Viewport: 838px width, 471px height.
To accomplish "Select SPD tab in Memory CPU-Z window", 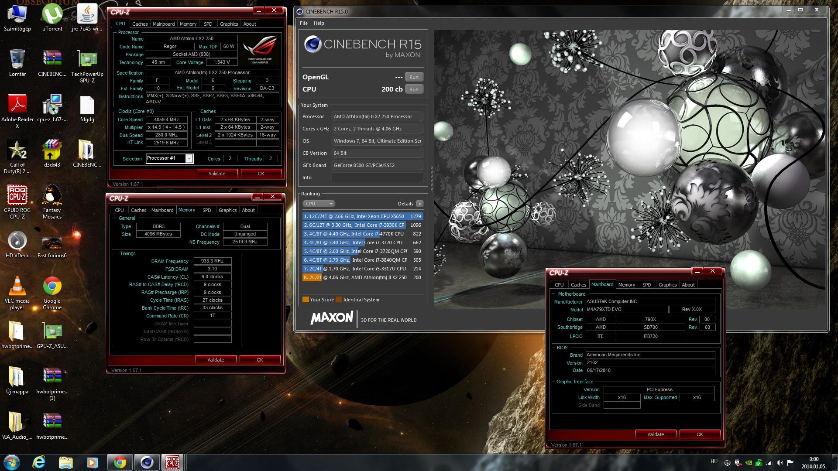I will pyautogui.click(x=207, y=210).
